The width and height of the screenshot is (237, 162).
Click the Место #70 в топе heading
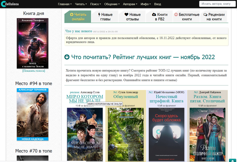point(34,151)
